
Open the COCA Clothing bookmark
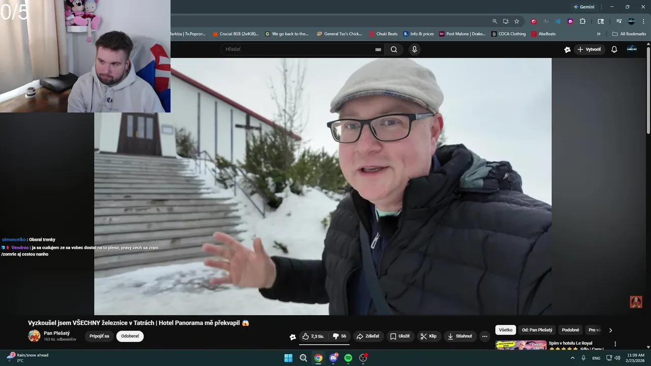509,34
